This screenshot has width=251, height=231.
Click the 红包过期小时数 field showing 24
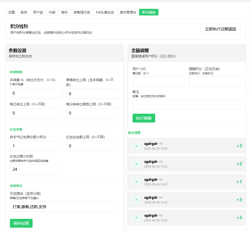tap(36, 169)
